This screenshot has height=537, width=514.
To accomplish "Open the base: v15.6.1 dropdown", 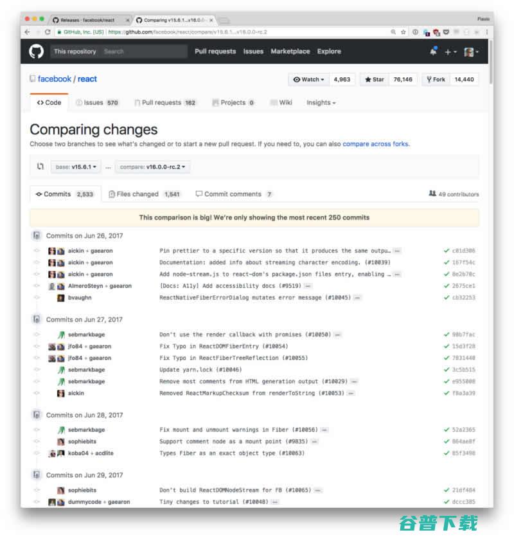I will coord(76,167).
